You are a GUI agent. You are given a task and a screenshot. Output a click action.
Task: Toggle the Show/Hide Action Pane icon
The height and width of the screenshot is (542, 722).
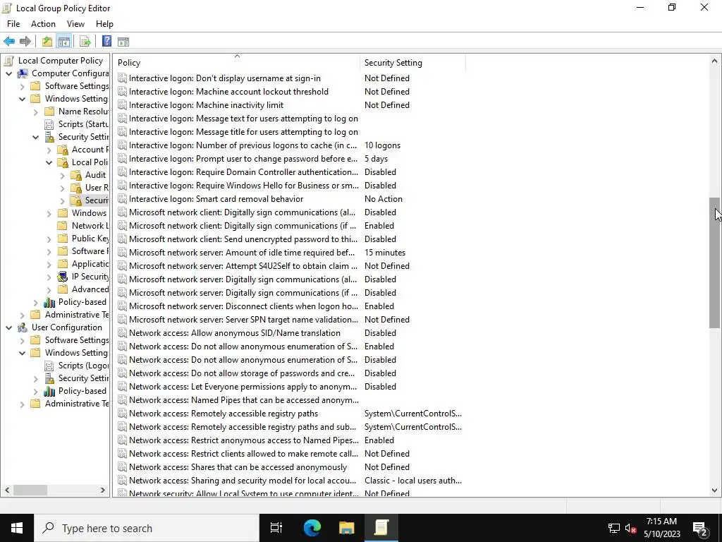[x=123, y=42]
